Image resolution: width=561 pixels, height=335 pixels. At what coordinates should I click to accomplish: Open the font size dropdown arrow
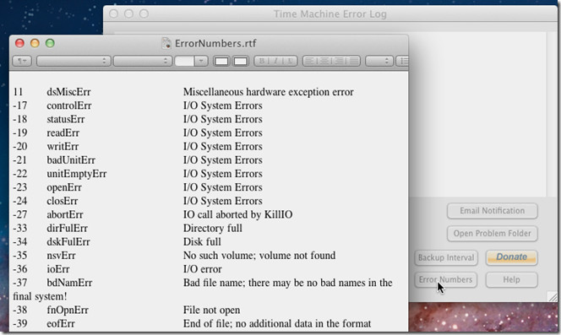201,61
